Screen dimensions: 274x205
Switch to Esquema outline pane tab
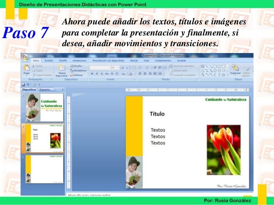[45, 90]
